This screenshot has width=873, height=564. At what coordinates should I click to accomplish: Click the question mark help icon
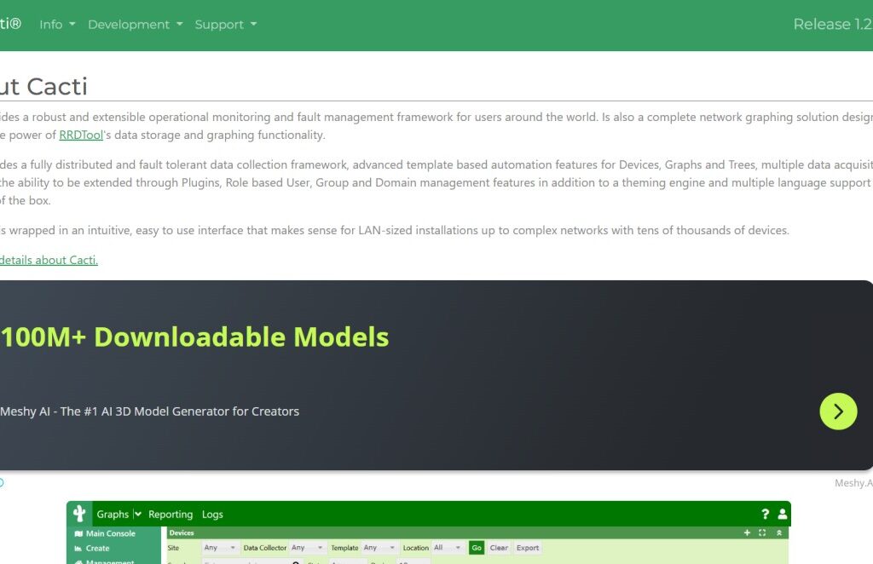point(765,514)
